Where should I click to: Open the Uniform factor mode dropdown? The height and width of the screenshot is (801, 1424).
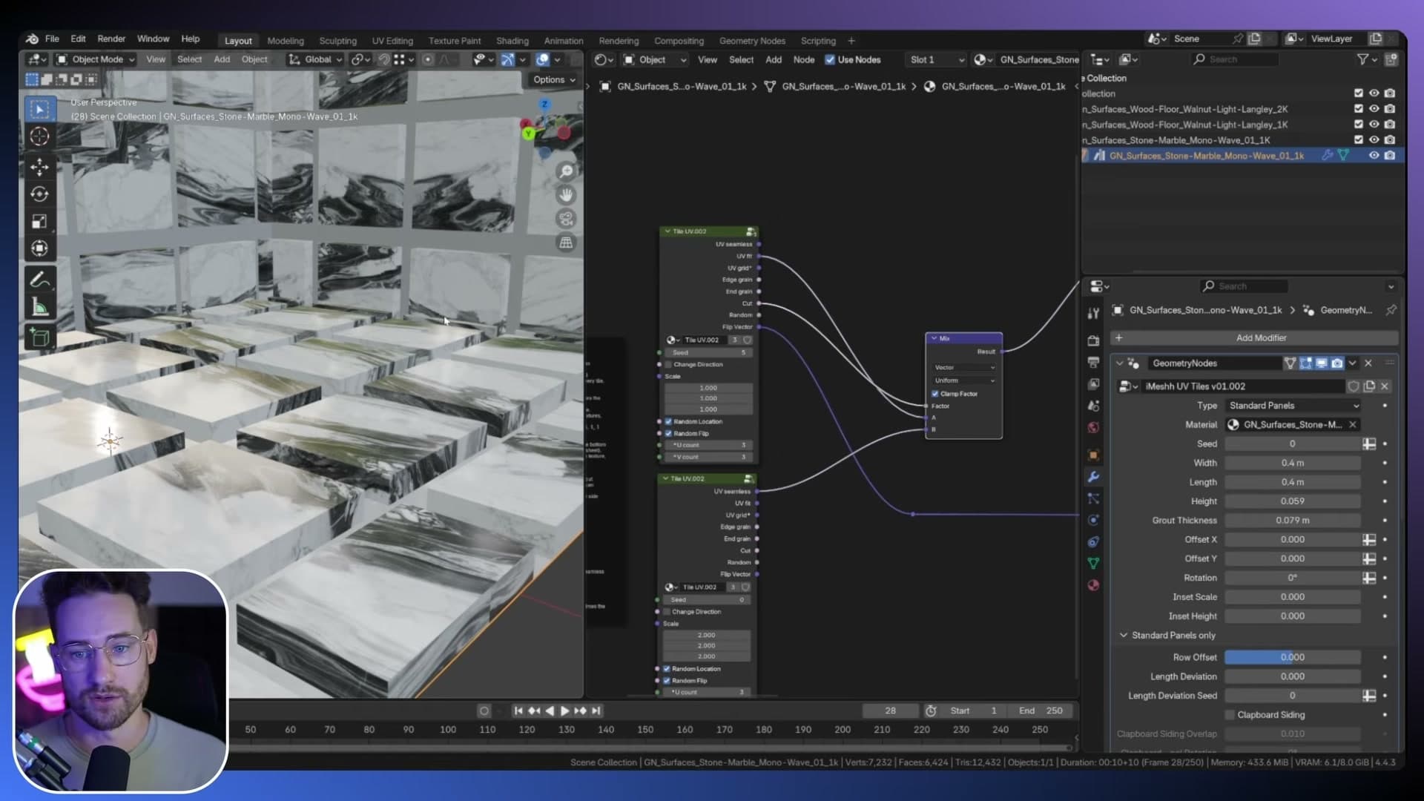(964, 380)
